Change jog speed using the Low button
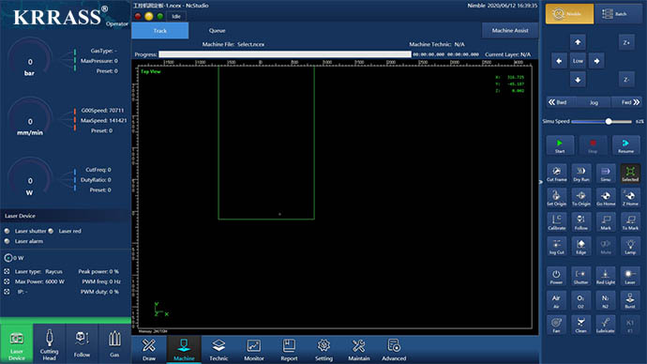The height and width of the screenshot is (364, 647). click(x=578, y=61)
